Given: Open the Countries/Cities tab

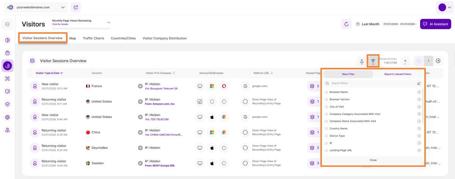Looking at the screenshot, I should coord(123,38).
